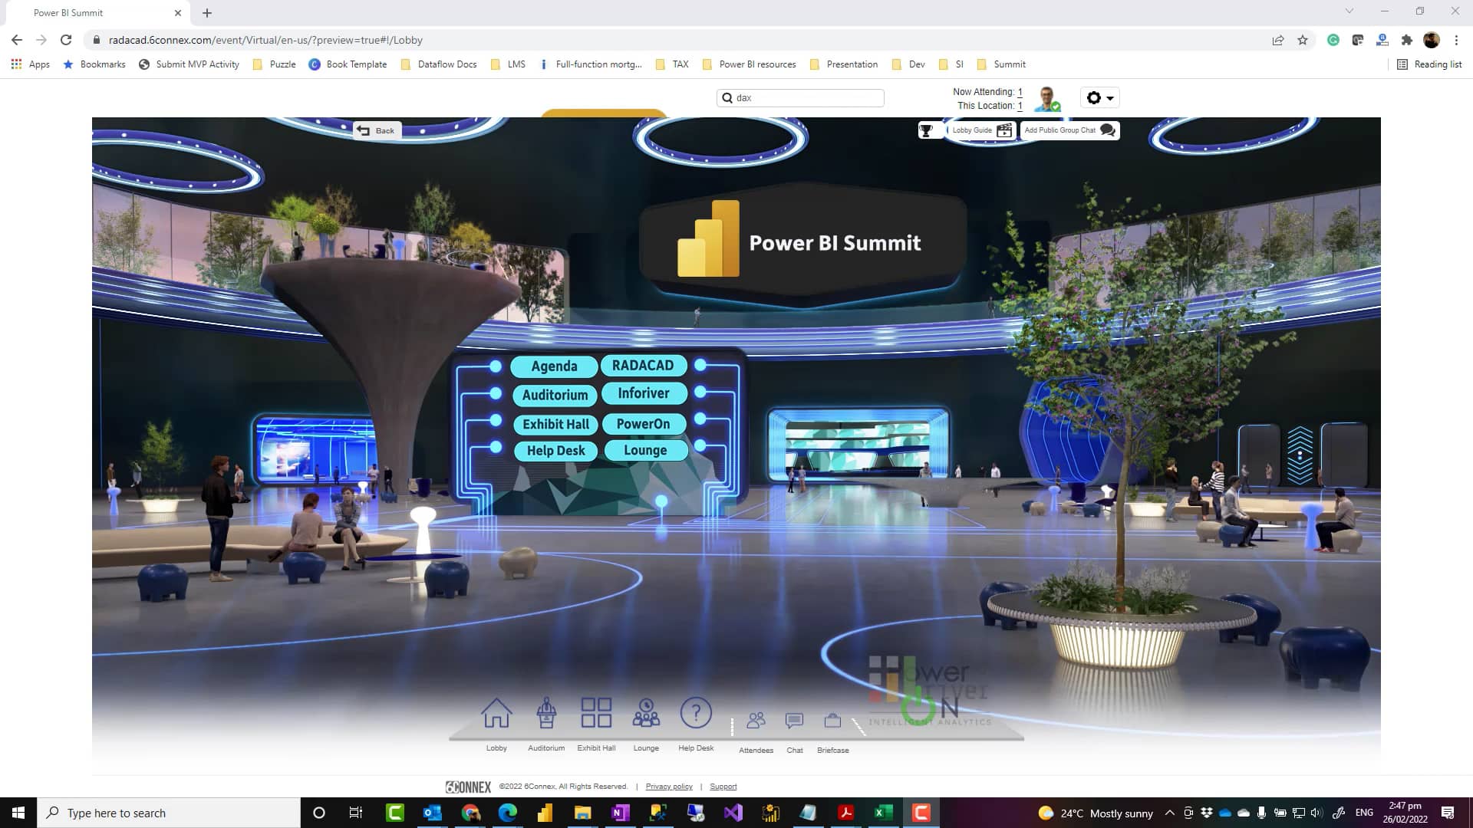Bookmark this page with star icon

click(1303, 40)
